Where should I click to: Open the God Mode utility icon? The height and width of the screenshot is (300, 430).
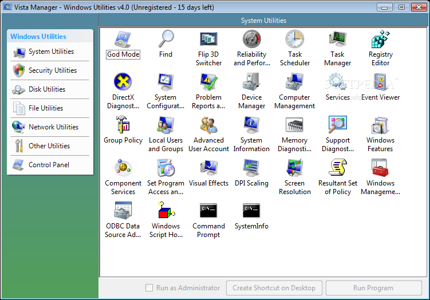click(x=123, y=40)
